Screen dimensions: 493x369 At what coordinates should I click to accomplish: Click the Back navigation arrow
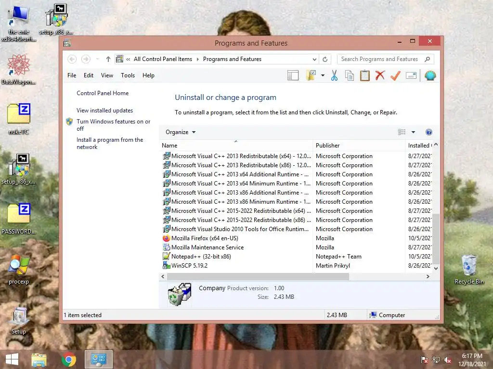pos(72,59)
